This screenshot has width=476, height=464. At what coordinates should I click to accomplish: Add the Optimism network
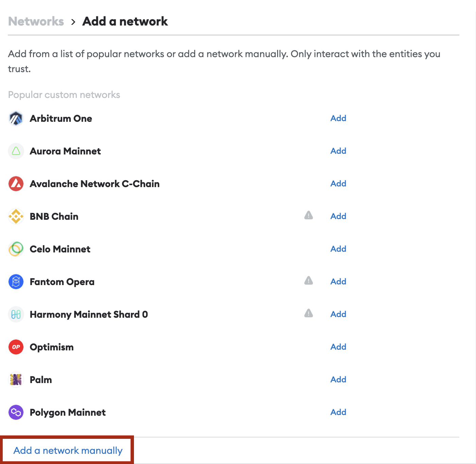pyautogui.click(x=338, y=347)
